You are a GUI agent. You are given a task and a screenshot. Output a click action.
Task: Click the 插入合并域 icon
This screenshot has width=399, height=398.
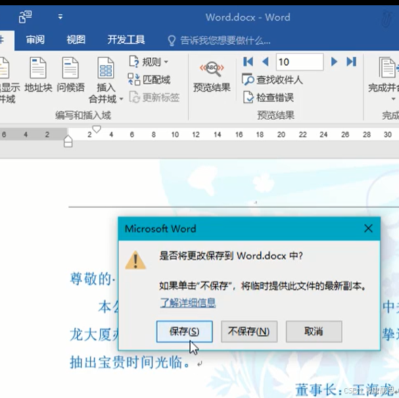click(x=106, y=68)
